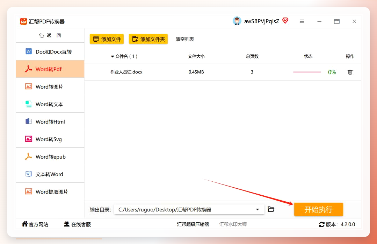Add a folder with 添加文件夹
Image resolution: width=377 pixels, height=244 pixels.
(148, 39)
